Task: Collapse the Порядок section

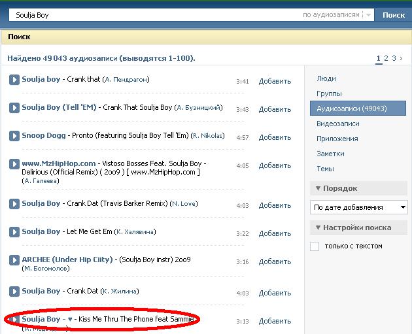Action: (358, 188)
